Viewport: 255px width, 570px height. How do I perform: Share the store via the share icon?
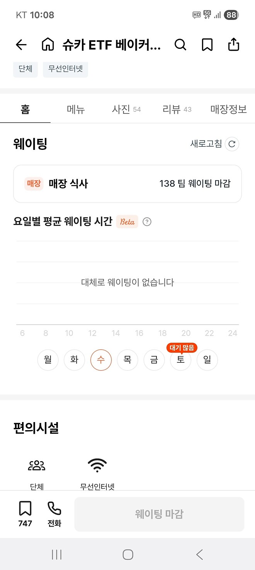click(233, 45)
